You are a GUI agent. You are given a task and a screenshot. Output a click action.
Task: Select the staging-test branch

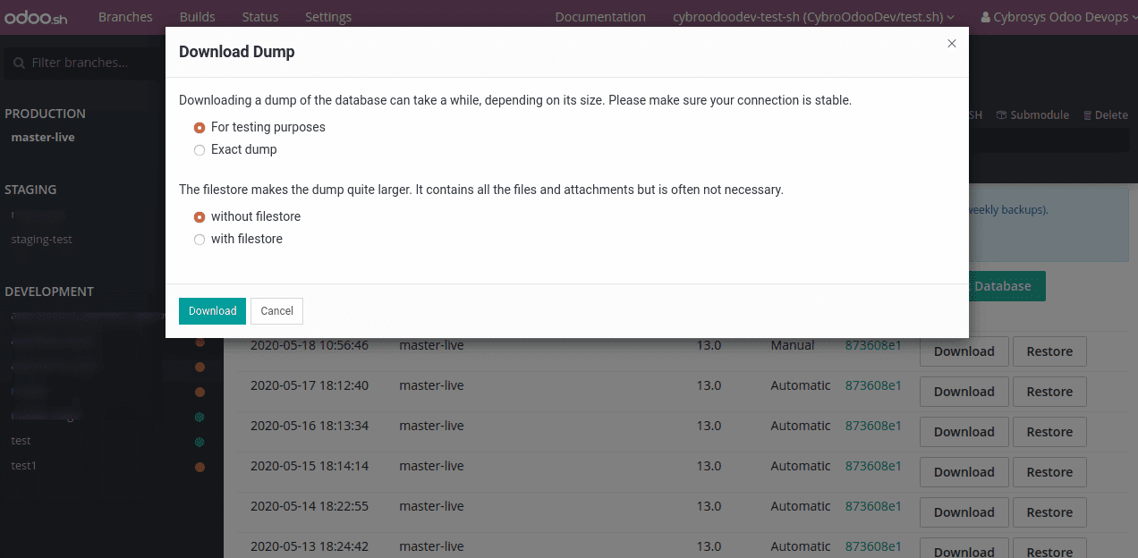(x=41, y=240)
